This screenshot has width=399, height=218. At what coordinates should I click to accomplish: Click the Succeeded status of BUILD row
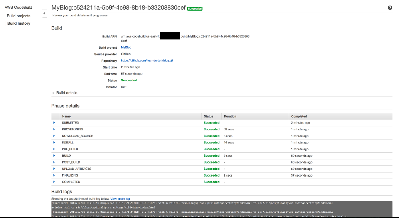click(x=211, y=155)
